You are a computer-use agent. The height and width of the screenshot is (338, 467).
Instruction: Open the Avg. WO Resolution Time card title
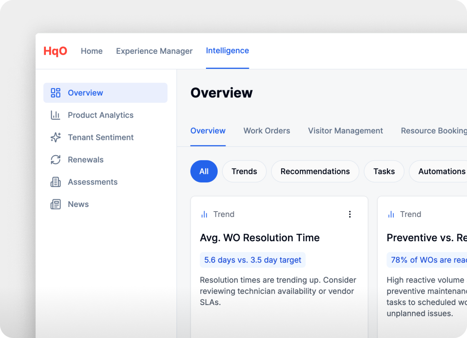click(260, 238)
